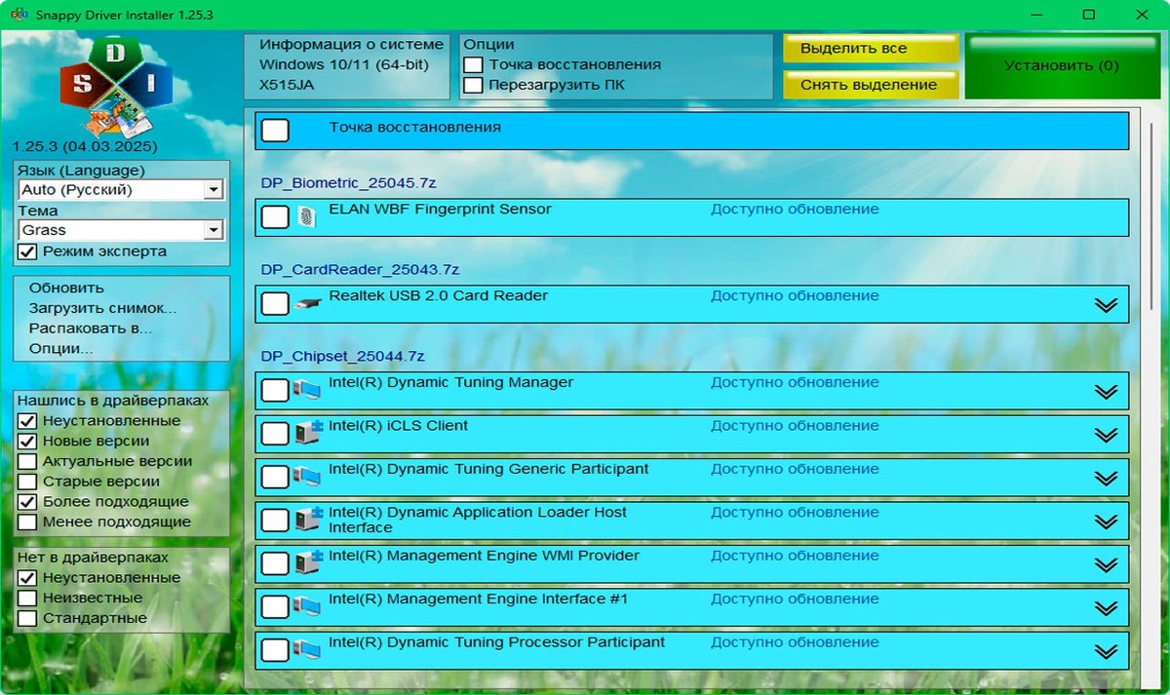Uncheck Неустановленные under Нет в драйверпаках
1170x695 pixels.
(x=27, y=578)
